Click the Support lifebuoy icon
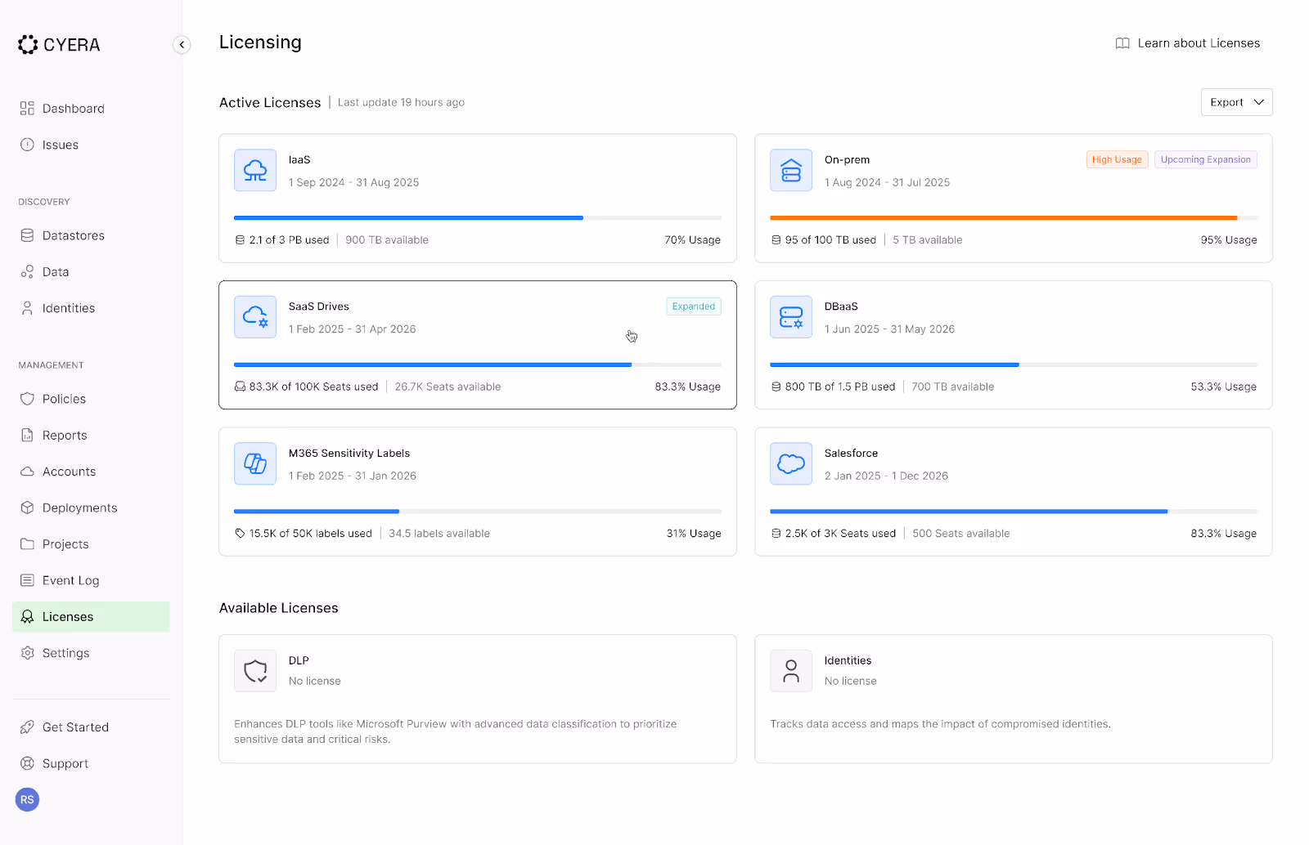 (x=27, y=763)
